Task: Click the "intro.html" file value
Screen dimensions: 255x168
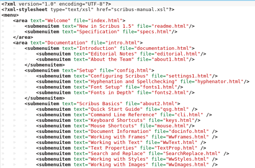Action: (x=122, y=43)
